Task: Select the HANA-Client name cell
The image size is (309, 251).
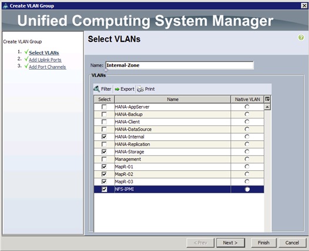Action: 173,122
